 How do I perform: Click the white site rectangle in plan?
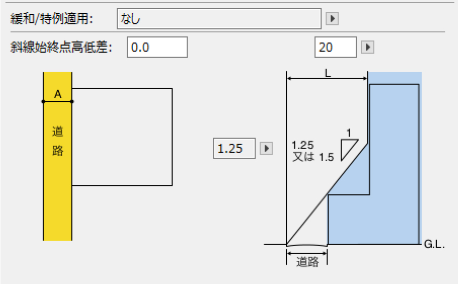point(122,137)
